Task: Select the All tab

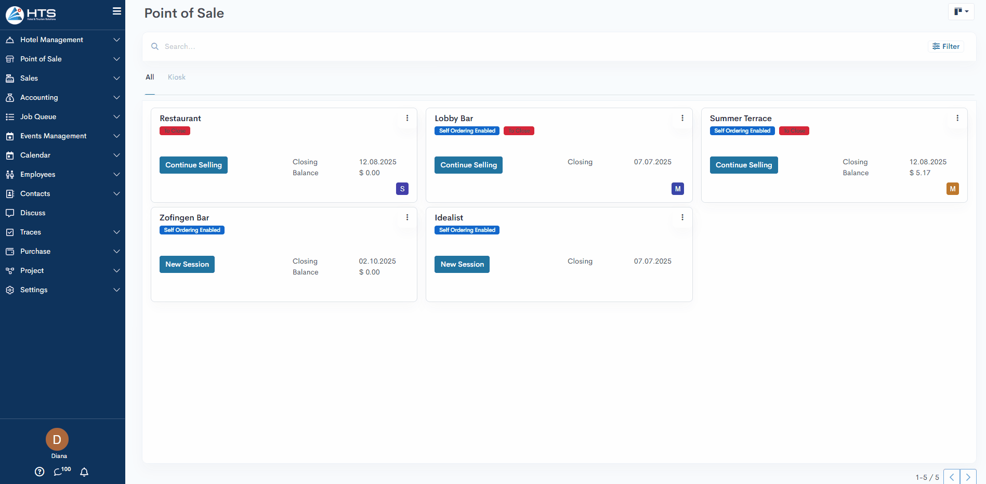Action: (x=150, y=77)
